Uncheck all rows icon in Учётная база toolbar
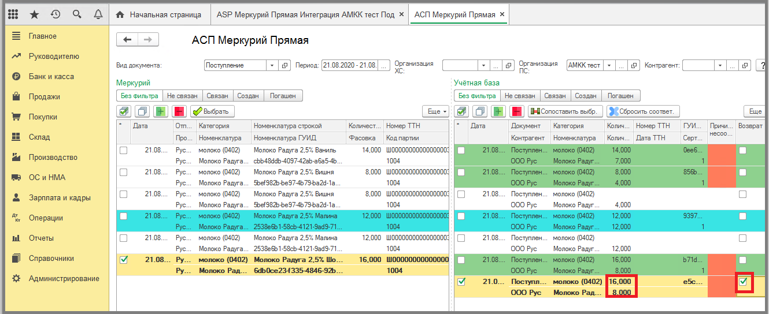The width and height of the screenshot is (769, 314). click(x=480, y=111)
